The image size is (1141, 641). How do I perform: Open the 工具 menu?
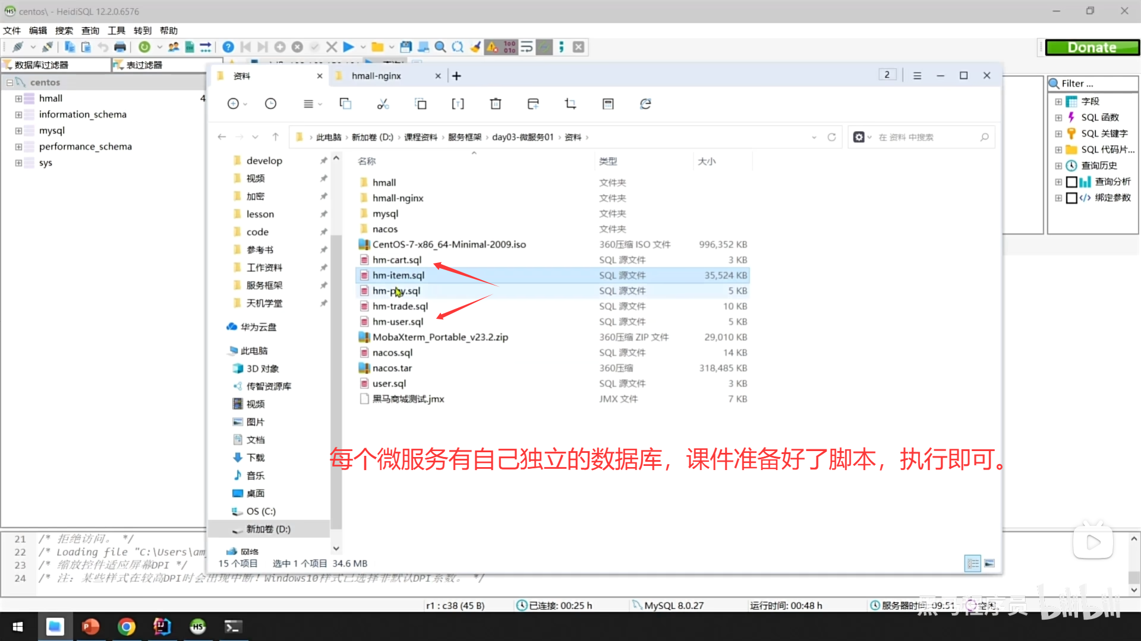click(x=116, y=30)
